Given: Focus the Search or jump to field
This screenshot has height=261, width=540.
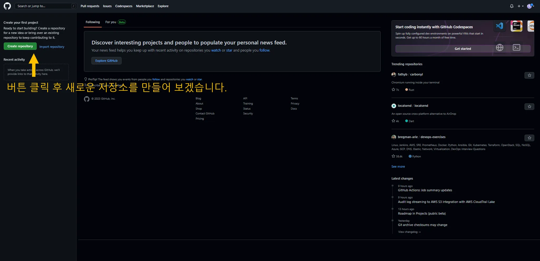Looking at the screenshot, I should tap(46, 6).
